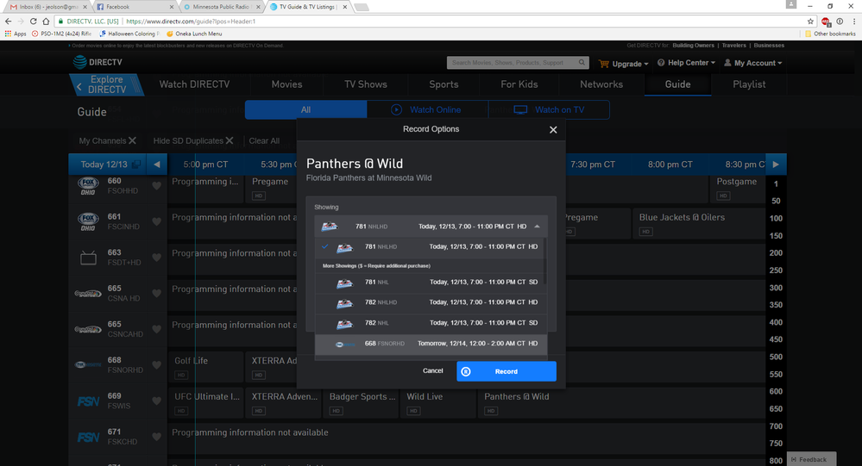Click the timeline right arrow
The width and height of the screenshot is (862, 466).
click(776, 165)
